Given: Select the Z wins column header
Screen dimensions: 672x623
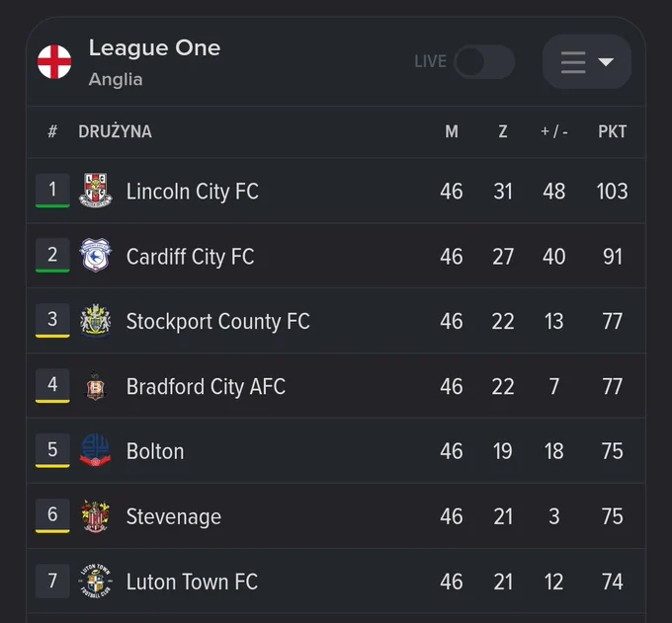Looking at the screenshot, I should [x=503, y=131].
